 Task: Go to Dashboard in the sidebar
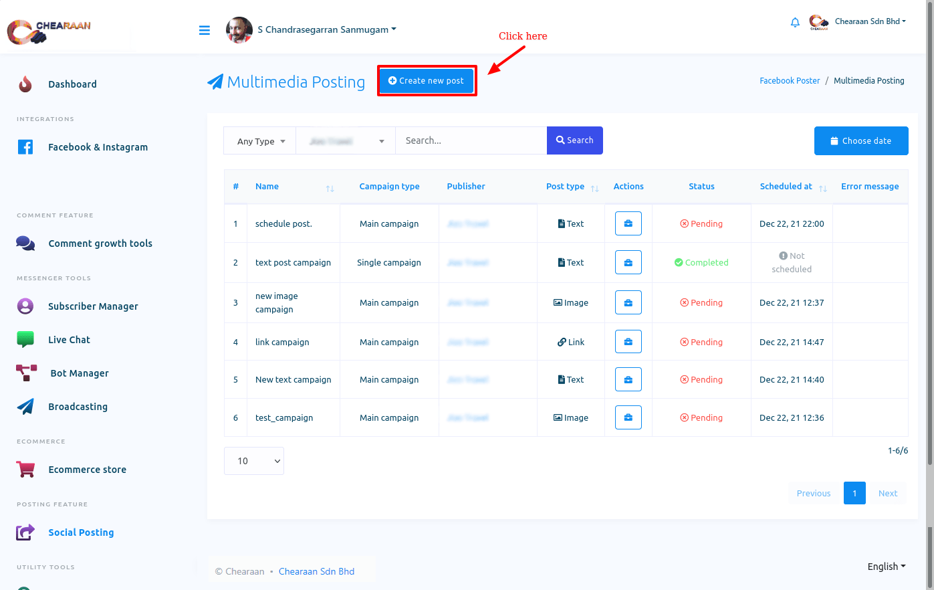tap(72, 84)
